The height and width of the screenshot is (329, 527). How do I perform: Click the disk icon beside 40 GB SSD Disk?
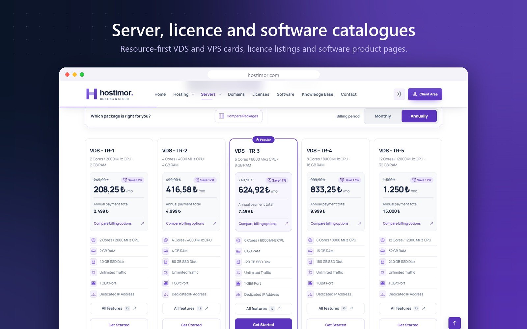coord(94,262)
